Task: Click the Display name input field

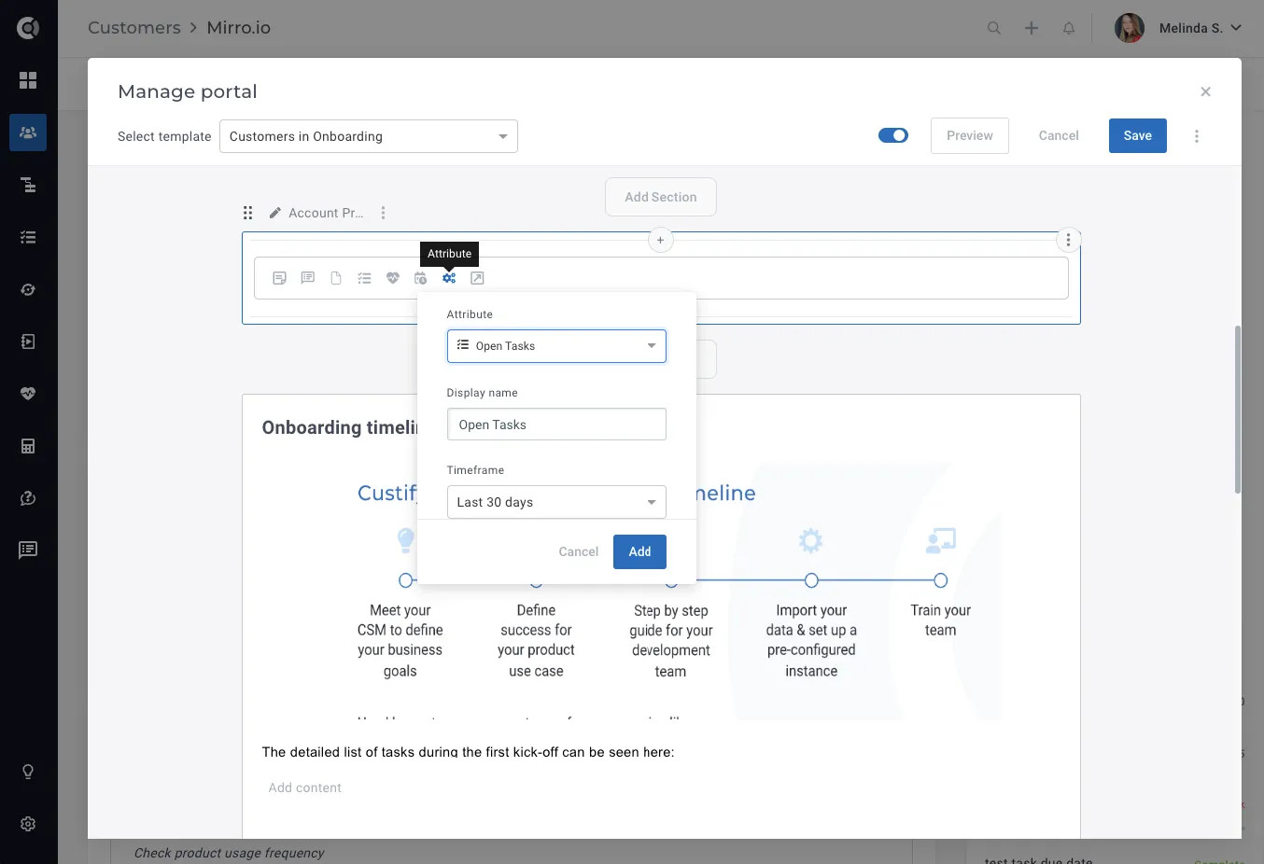Action: coord(556,425)
